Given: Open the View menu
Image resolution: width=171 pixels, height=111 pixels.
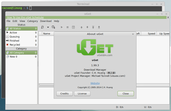Looking at the screenshot, I should [x=22, y=21].
